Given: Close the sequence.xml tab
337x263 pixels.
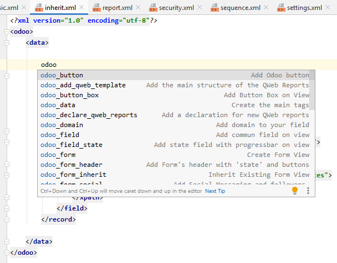Looking at the screenshot, I should tap(266, 8).
